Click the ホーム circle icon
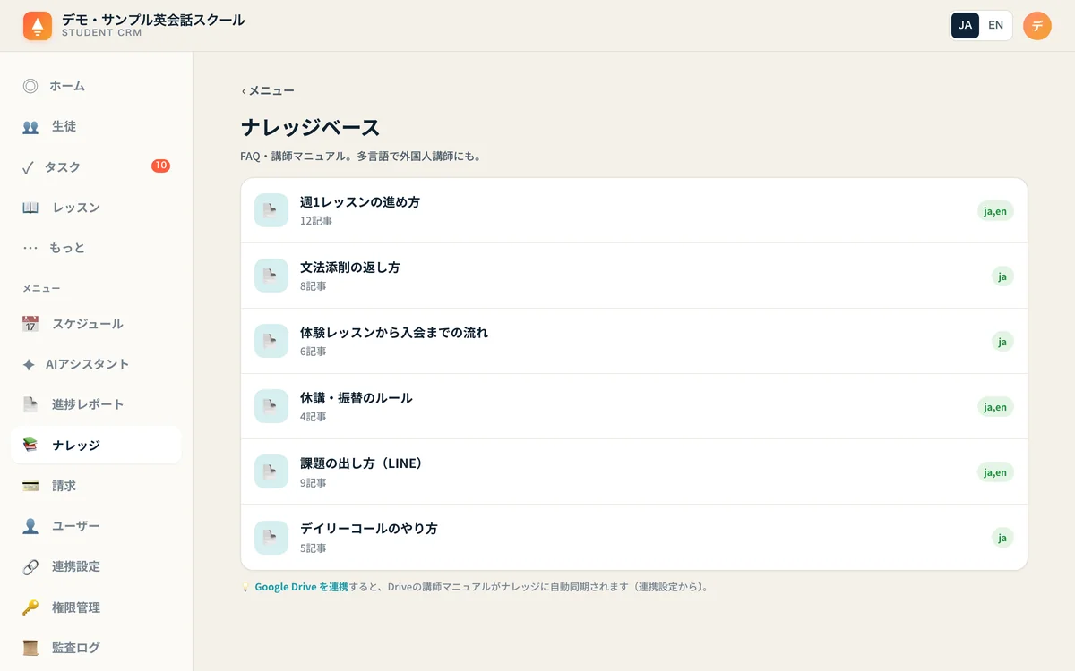 30,86
